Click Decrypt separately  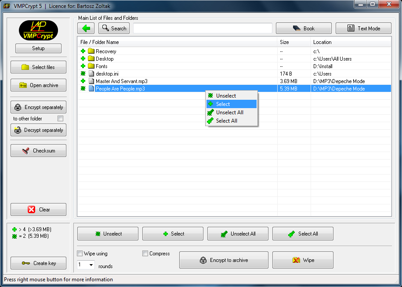(x=39, y=130)
